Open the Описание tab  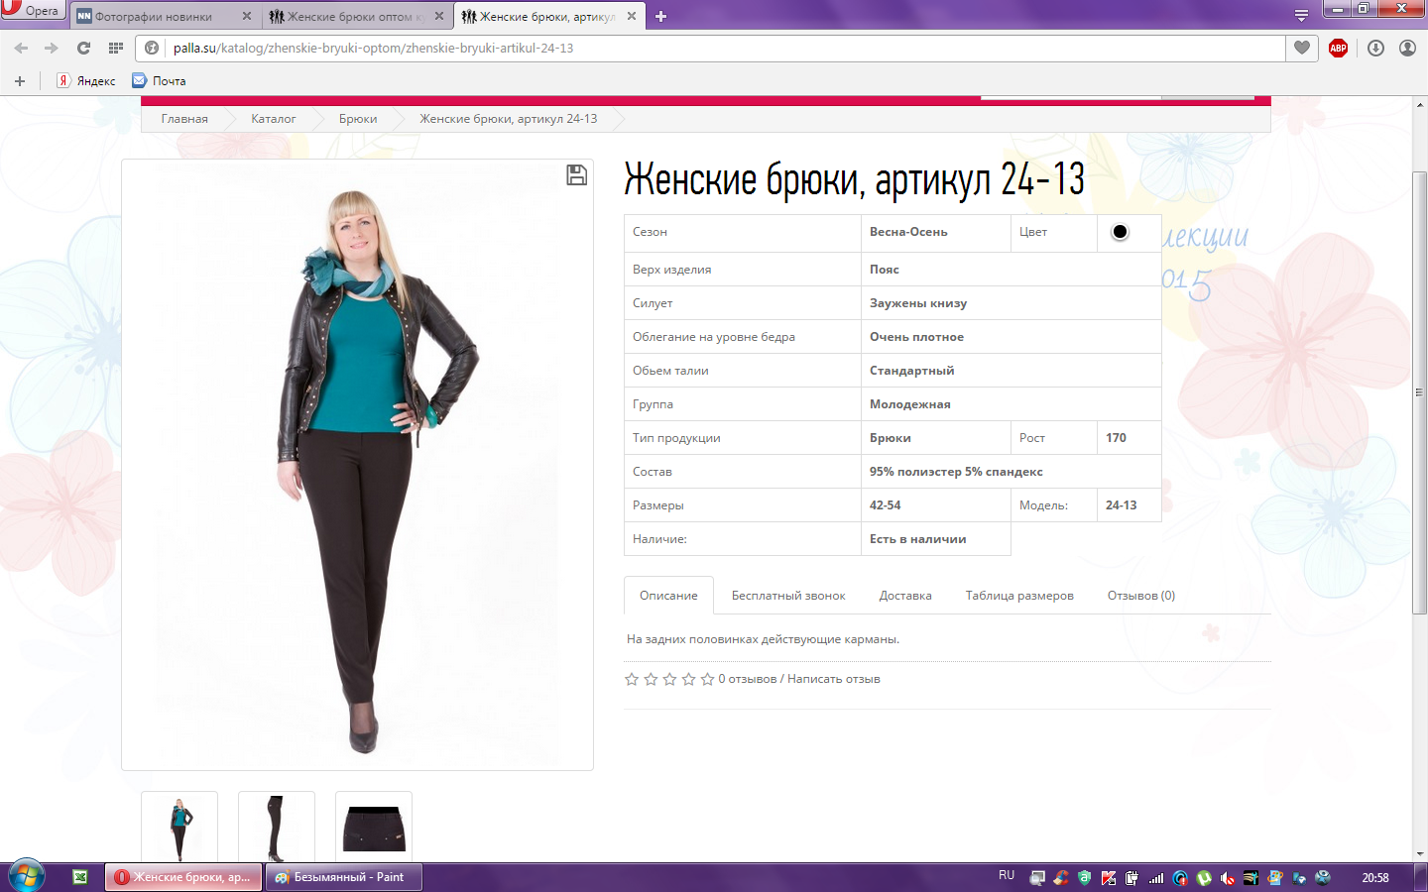(668, 596)
